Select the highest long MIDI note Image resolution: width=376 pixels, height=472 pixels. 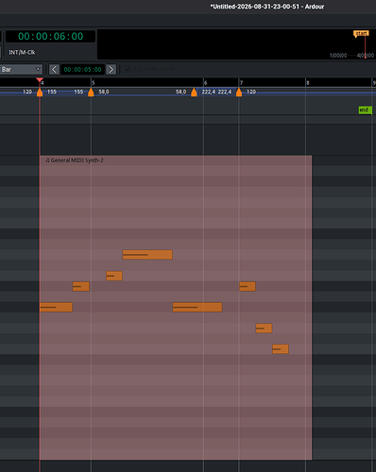147,254
